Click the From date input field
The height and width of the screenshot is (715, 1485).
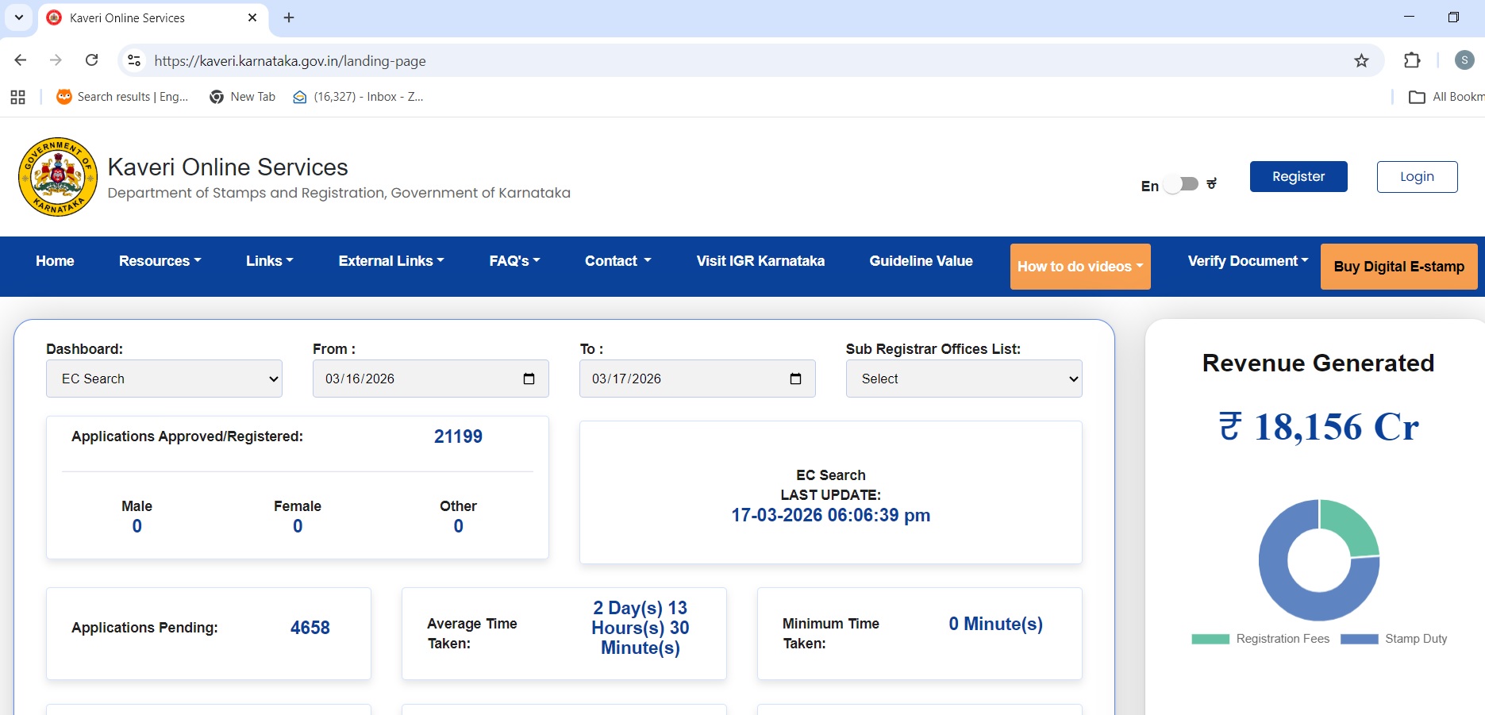(x=431, y=379)
